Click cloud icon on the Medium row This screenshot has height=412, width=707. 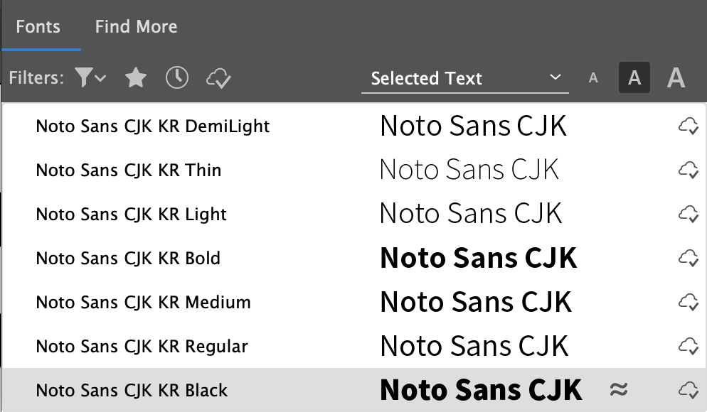(x=689, y=302)
